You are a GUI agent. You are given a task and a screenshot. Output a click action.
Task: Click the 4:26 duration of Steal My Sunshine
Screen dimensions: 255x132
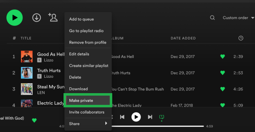238,89
